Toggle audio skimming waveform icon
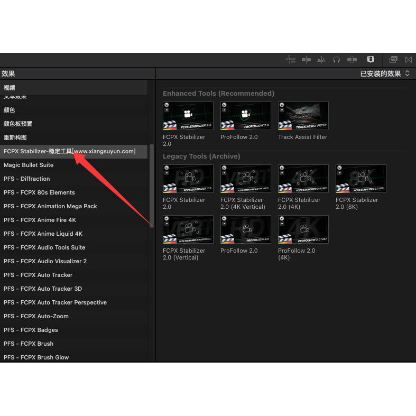416x416 pixels. pos(321,60)
